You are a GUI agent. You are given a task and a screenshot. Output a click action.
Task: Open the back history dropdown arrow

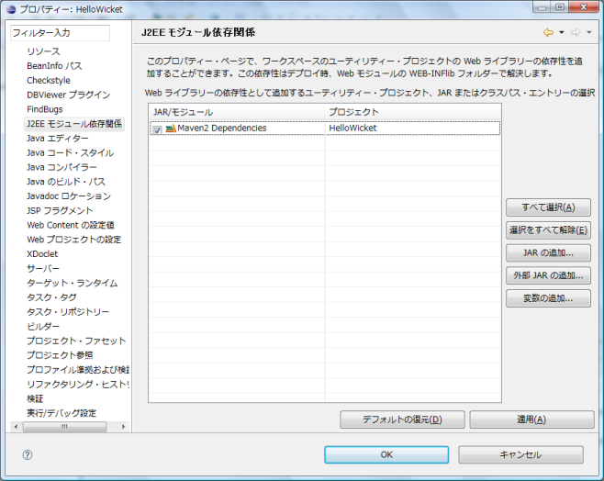(x=561, y=32)
